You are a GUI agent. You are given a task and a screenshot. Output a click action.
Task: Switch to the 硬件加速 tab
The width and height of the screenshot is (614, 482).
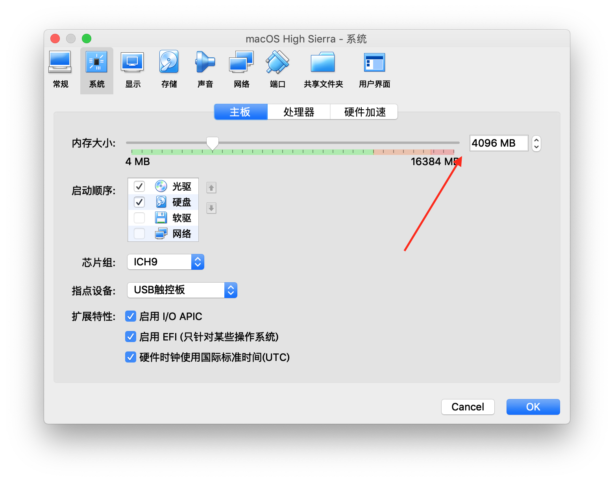(x=364, y=112)
